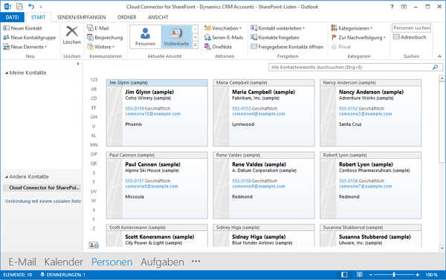
Task: Click email someone7@example.com on Robert Lyon card
Action: click(366, 187)
